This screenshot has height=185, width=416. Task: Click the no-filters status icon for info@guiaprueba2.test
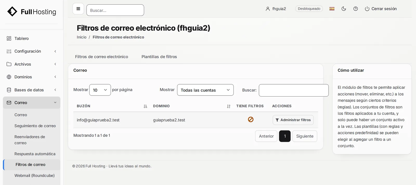click(x=251, y=119)
